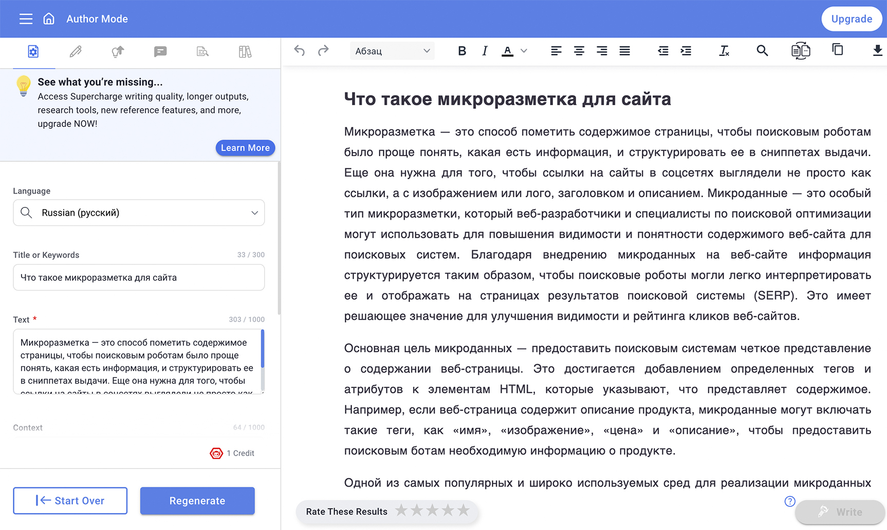Open the document review sidebar icon
Image resolution: width=887 pixels, height=530 pixels.
pos(202,51)
